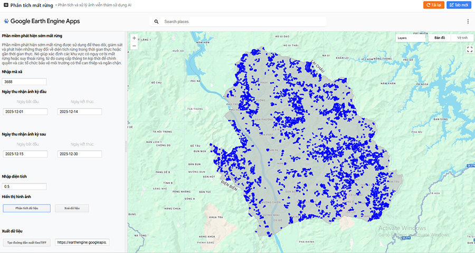475x253 pixels.
Task: Run Phân tích dữ liệu analysis
Action: coord(26,208)
